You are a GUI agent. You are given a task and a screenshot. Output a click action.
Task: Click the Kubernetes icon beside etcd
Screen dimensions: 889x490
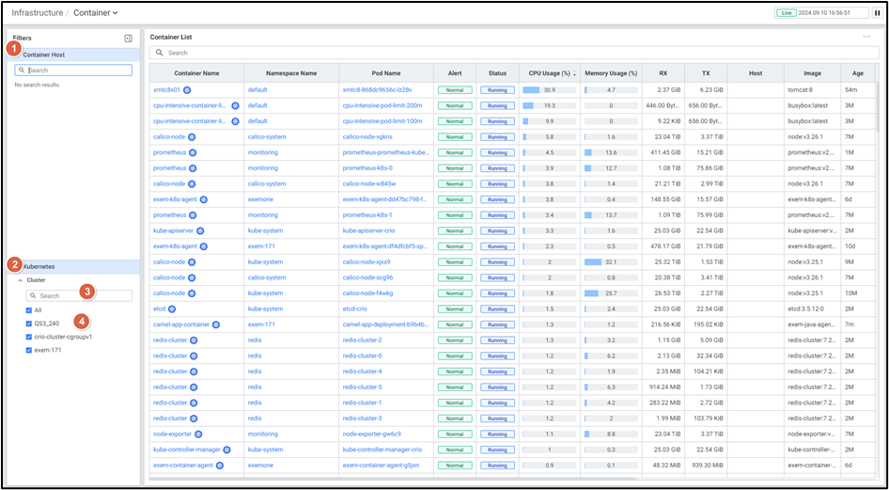click(x=172, y=308)
